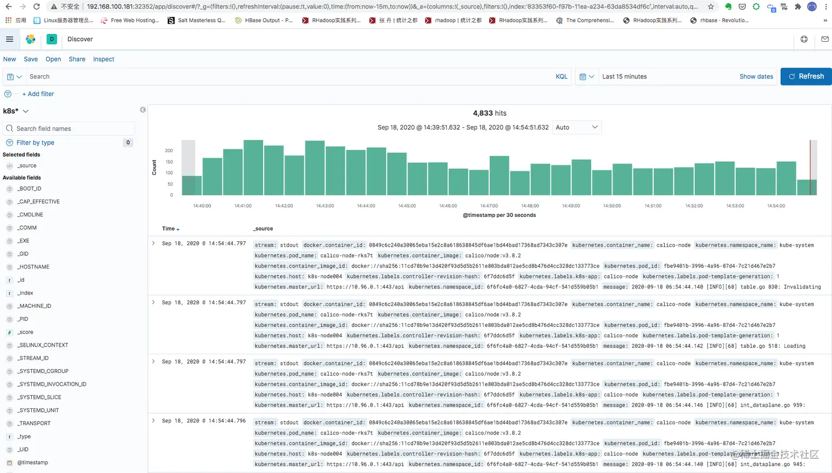
Task: Click the green D space avatar
Action: (52, 39)
